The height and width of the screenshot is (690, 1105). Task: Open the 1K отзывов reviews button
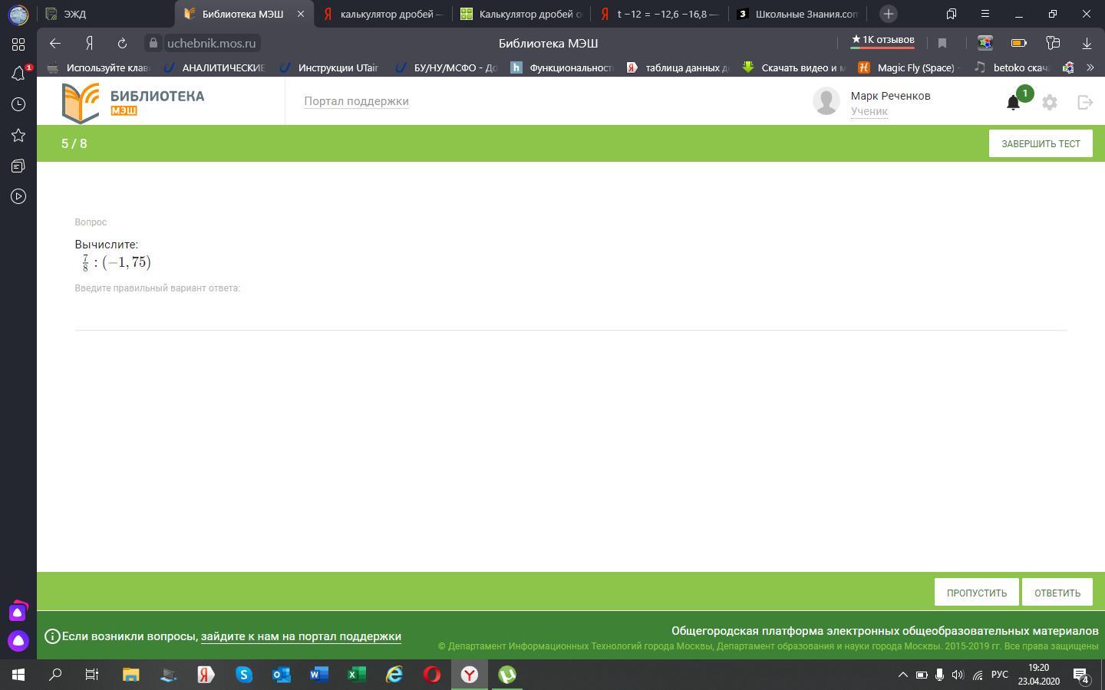point(882,40)
